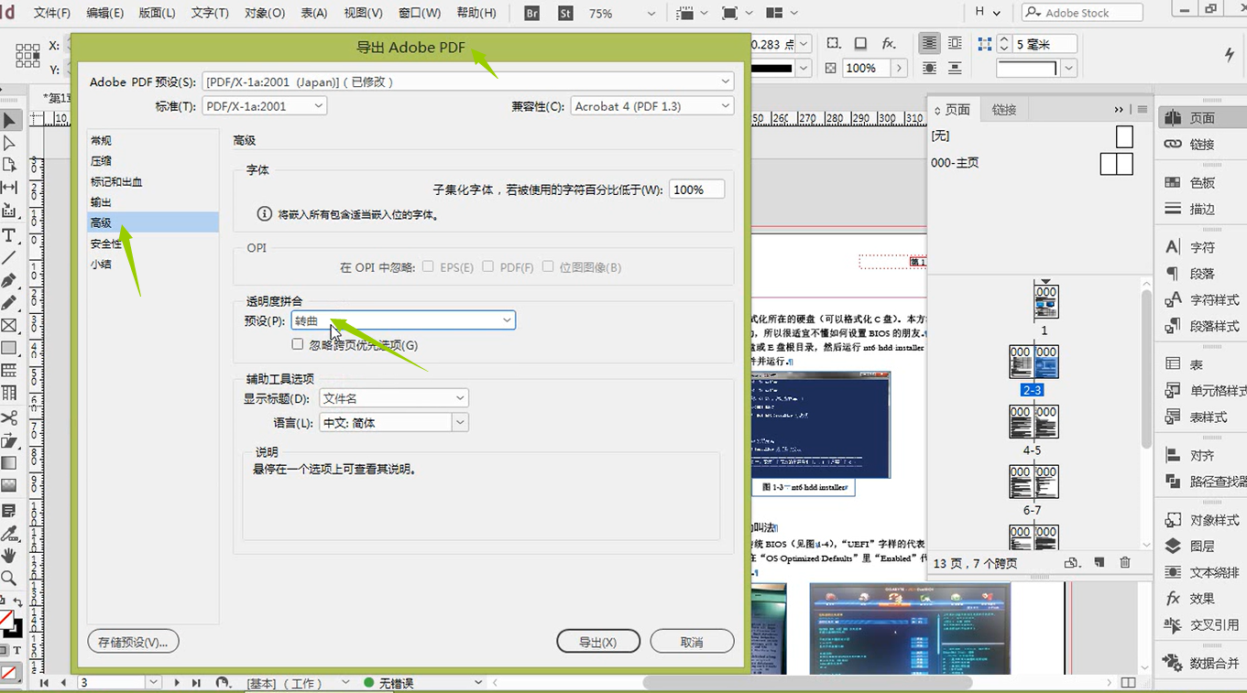Open the 版面(L) menu
Viewport: 1247px width, 693px height.
click(157, 13)
